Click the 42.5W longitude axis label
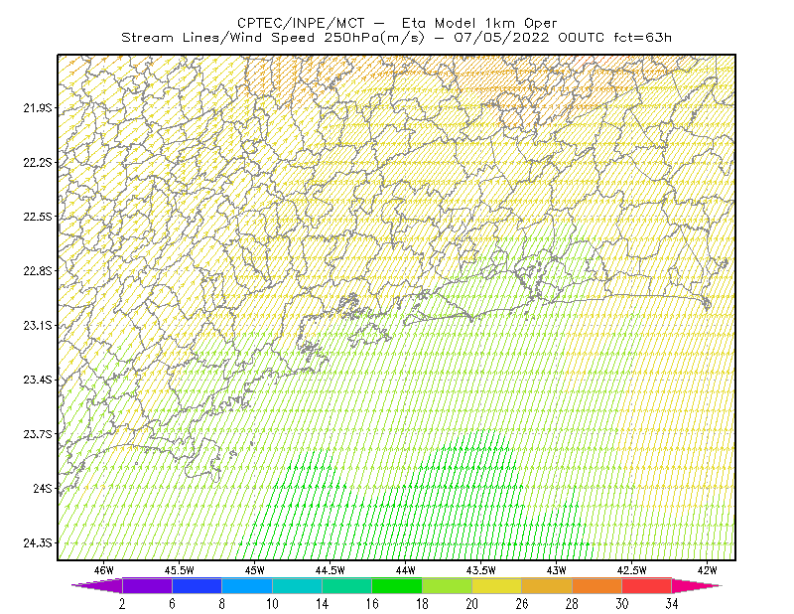The height and width of the screenshot is (614, 794). click(631, 570)
